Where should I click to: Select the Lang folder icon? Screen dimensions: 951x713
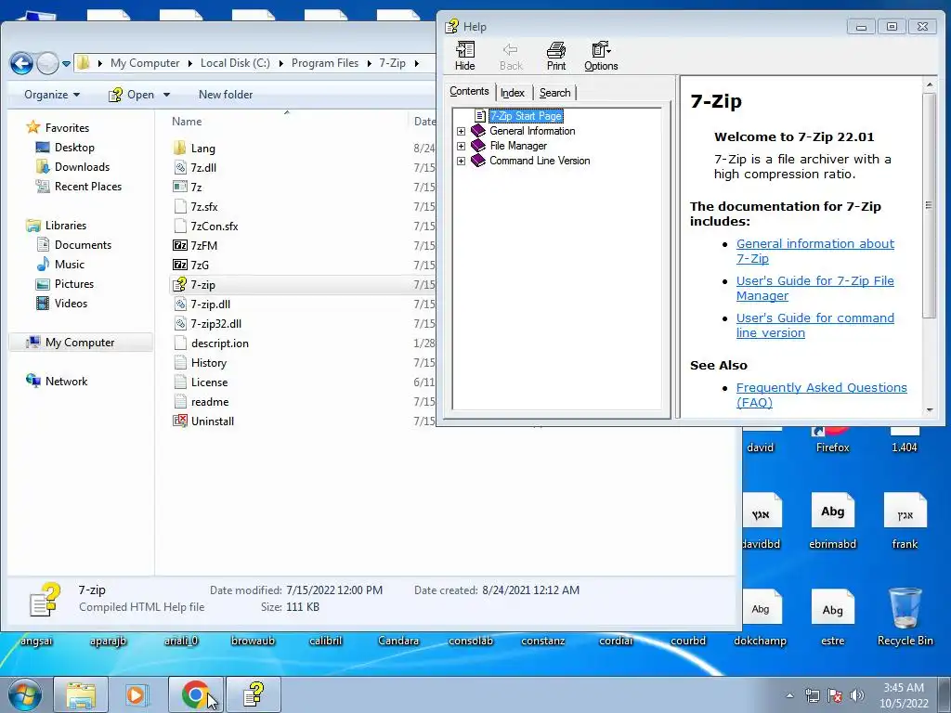point(180,148)
